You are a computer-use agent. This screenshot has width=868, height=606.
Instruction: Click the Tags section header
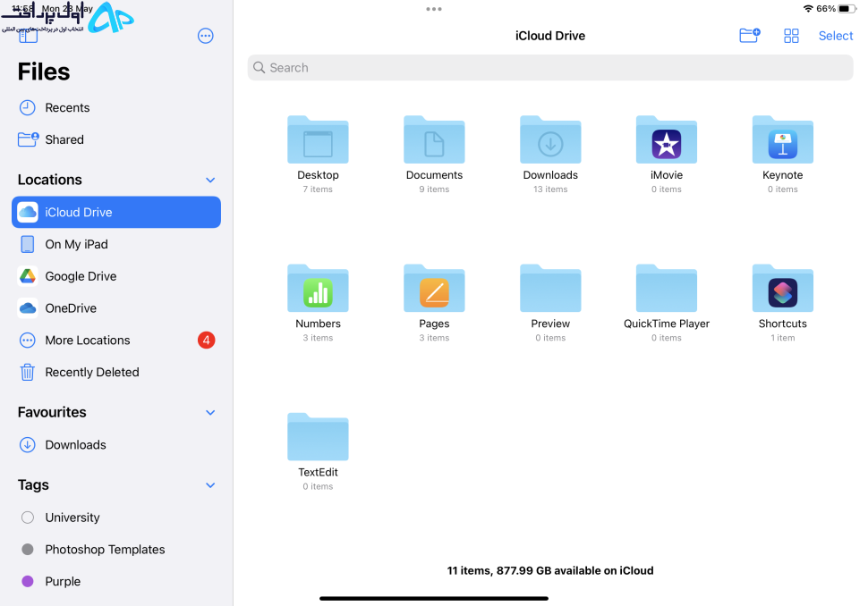coord(33,485)
